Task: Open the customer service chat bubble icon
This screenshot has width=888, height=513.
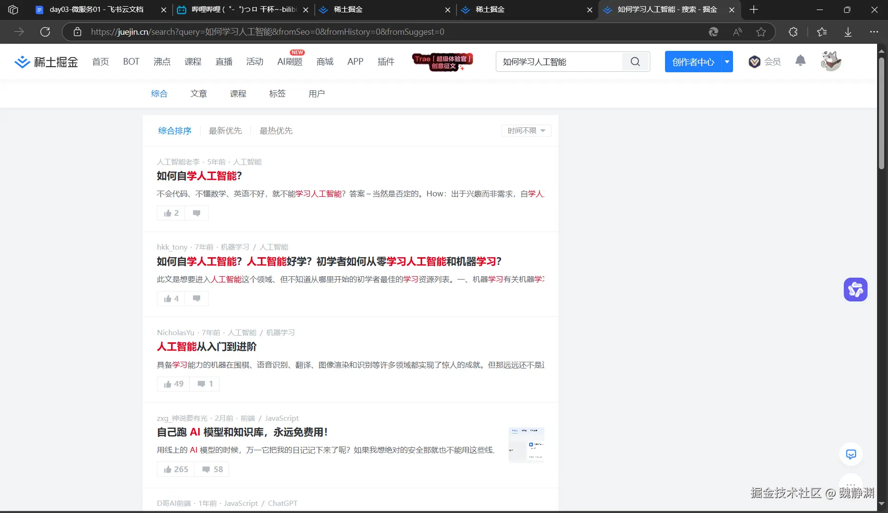Action: pos(851,454)
